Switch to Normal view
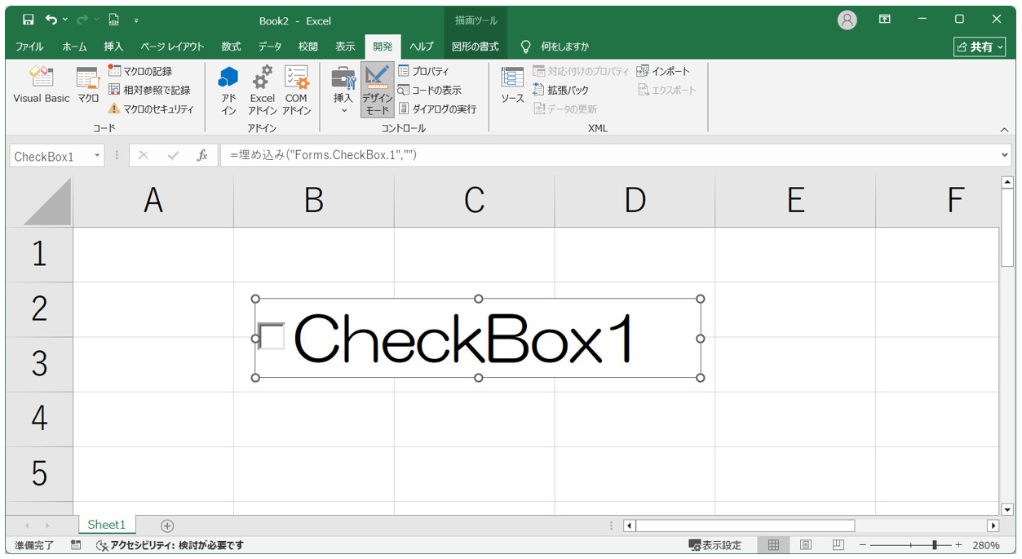 pos(773,545)
